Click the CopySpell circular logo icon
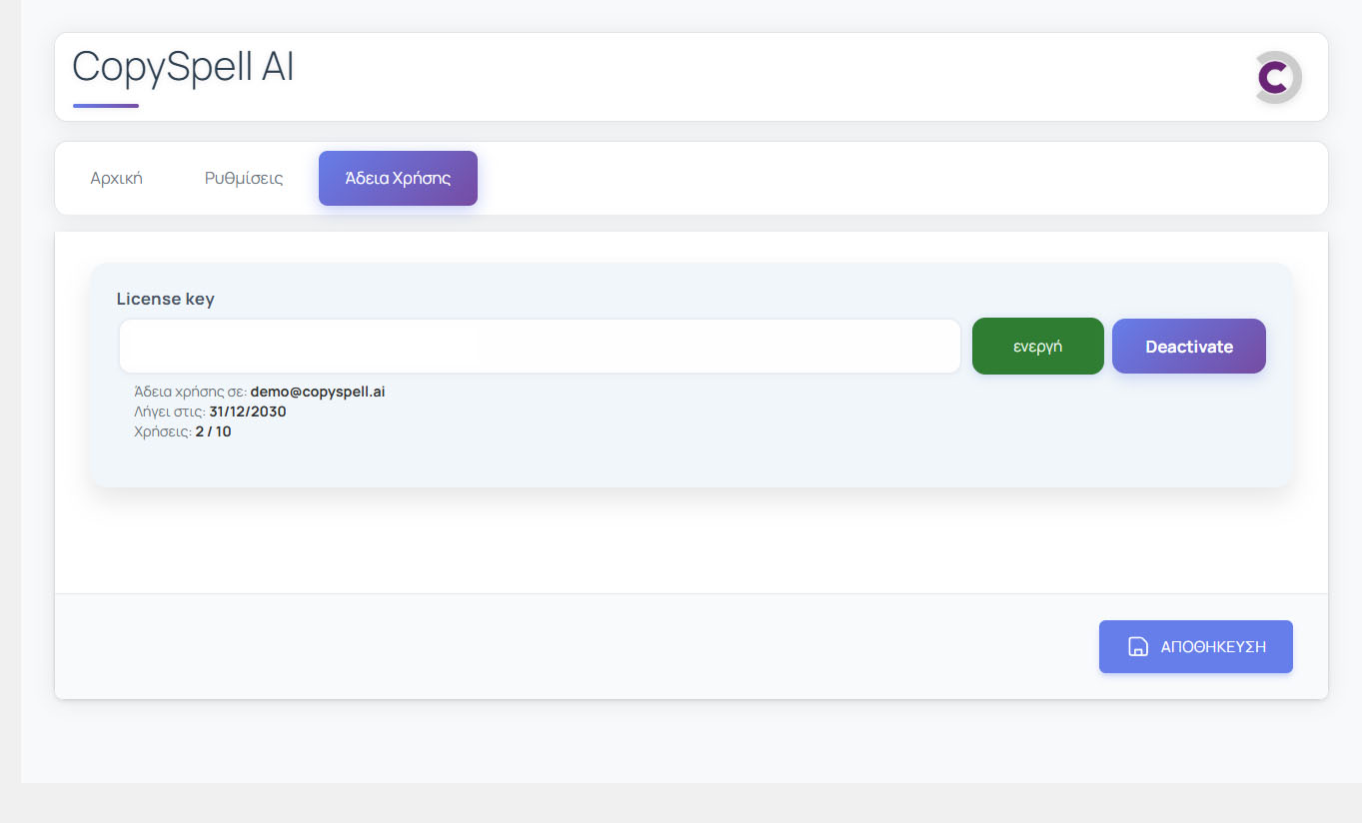Viewport: 1362px width, 823px height. tap(1278, 77)
